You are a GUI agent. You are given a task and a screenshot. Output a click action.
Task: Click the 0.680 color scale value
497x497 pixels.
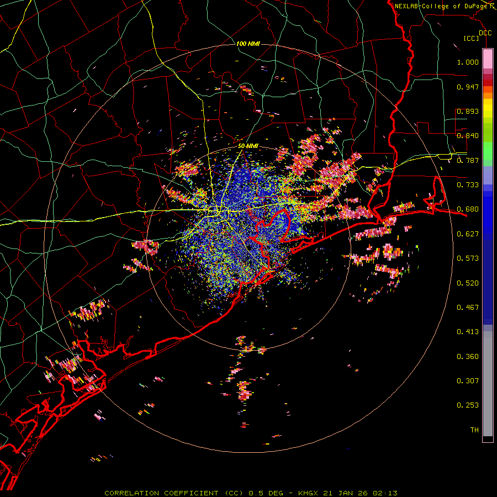(x=468, y=209)
